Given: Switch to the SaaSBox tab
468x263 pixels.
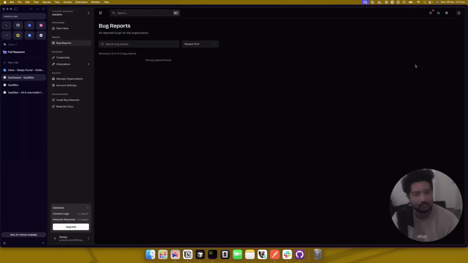Looking at the screenshot, I should [24, 85].
